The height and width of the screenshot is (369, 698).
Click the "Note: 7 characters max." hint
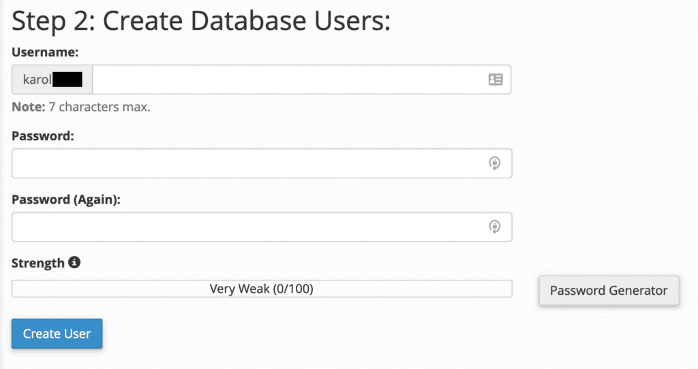[80, 107]
